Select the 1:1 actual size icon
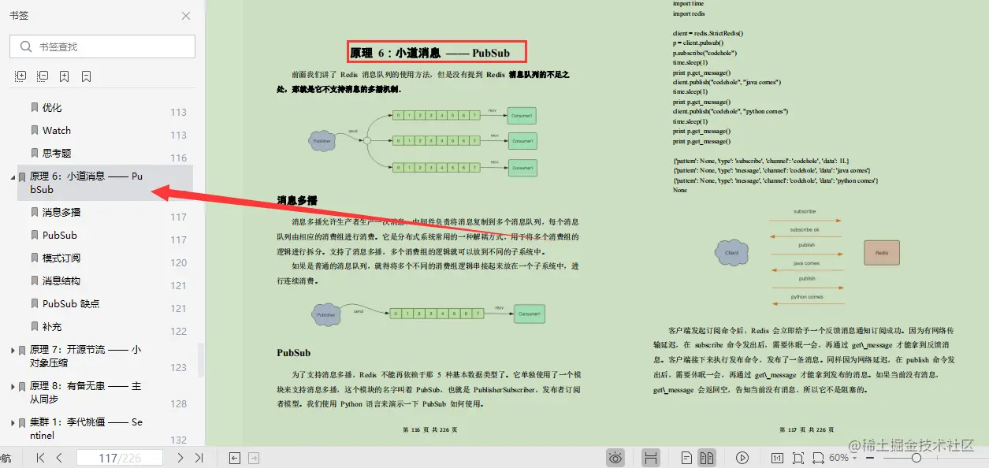Image resolution: width=989 pixels, height=468 pixels. click(x=777, y=457)
